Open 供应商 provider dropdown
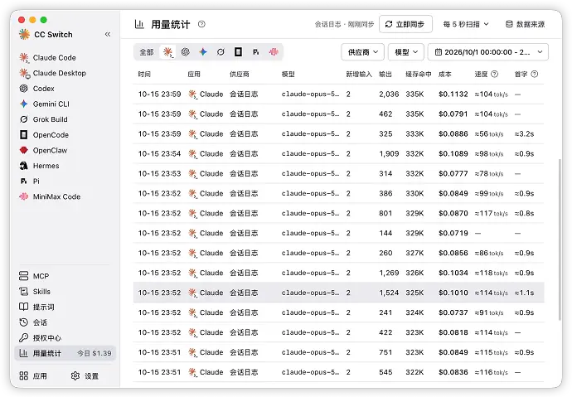This screenshot has width=572, height=397. point(362,52)
